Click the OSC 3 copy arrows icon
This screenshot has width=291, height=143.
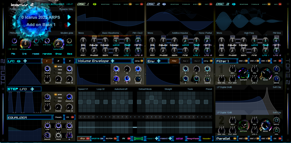tap(233, 4)
